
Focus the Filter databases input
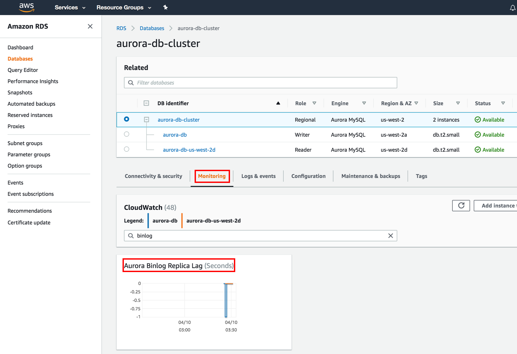point(260,83)
